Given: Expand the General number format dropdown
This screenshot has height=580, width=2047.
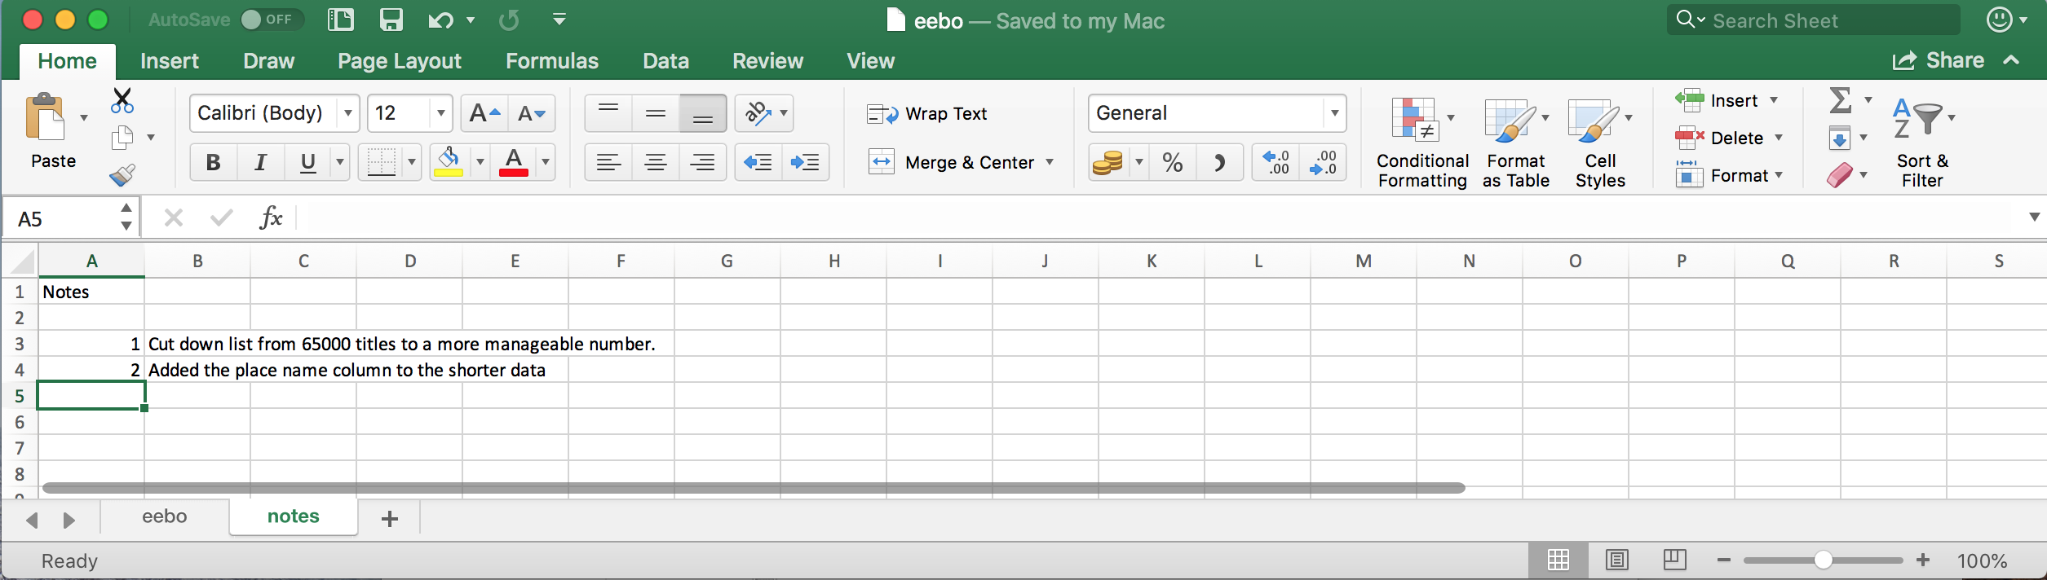Looking at the screenshot, I should tap(1334, 113).
